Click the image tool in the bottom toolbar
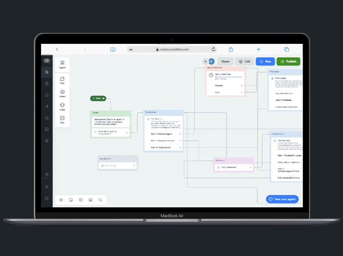Screen dimensions: 343x256 91,200
